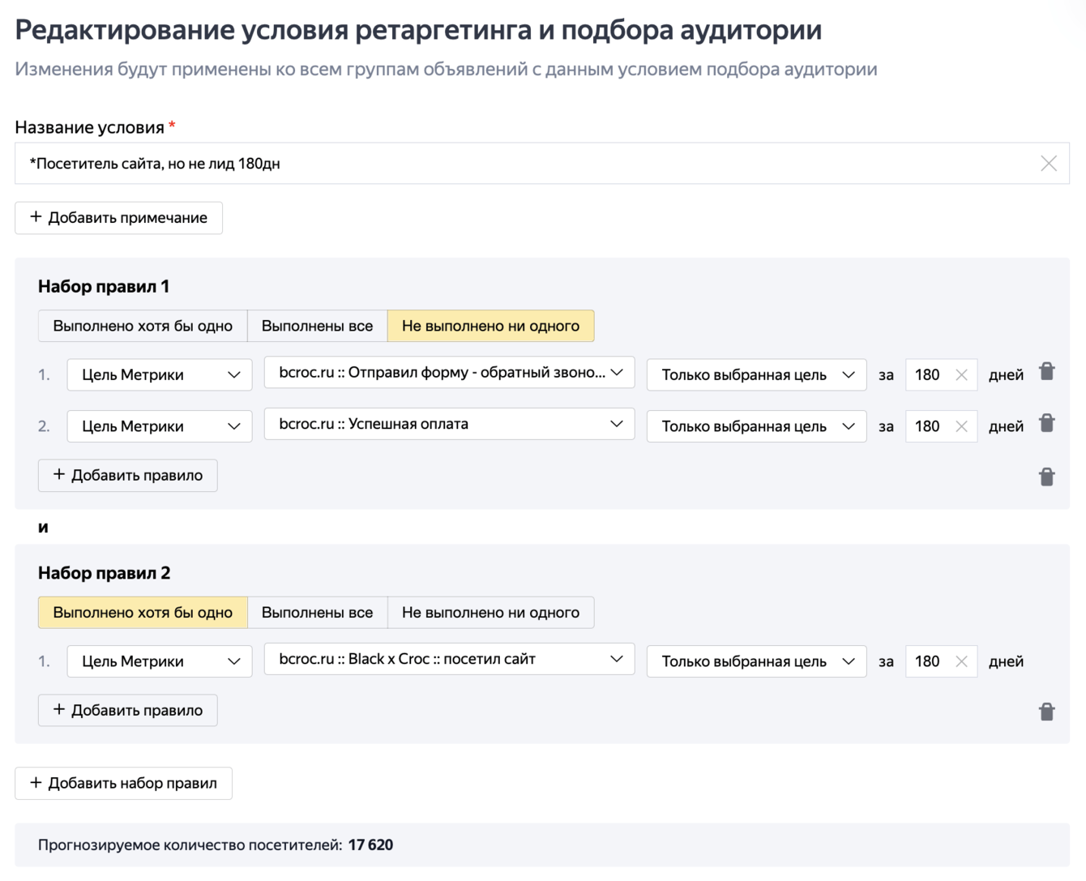The image size is (1086, 881).
Task: Select Выполнено хотя бы одно in set 1
Action: [143, 326]
